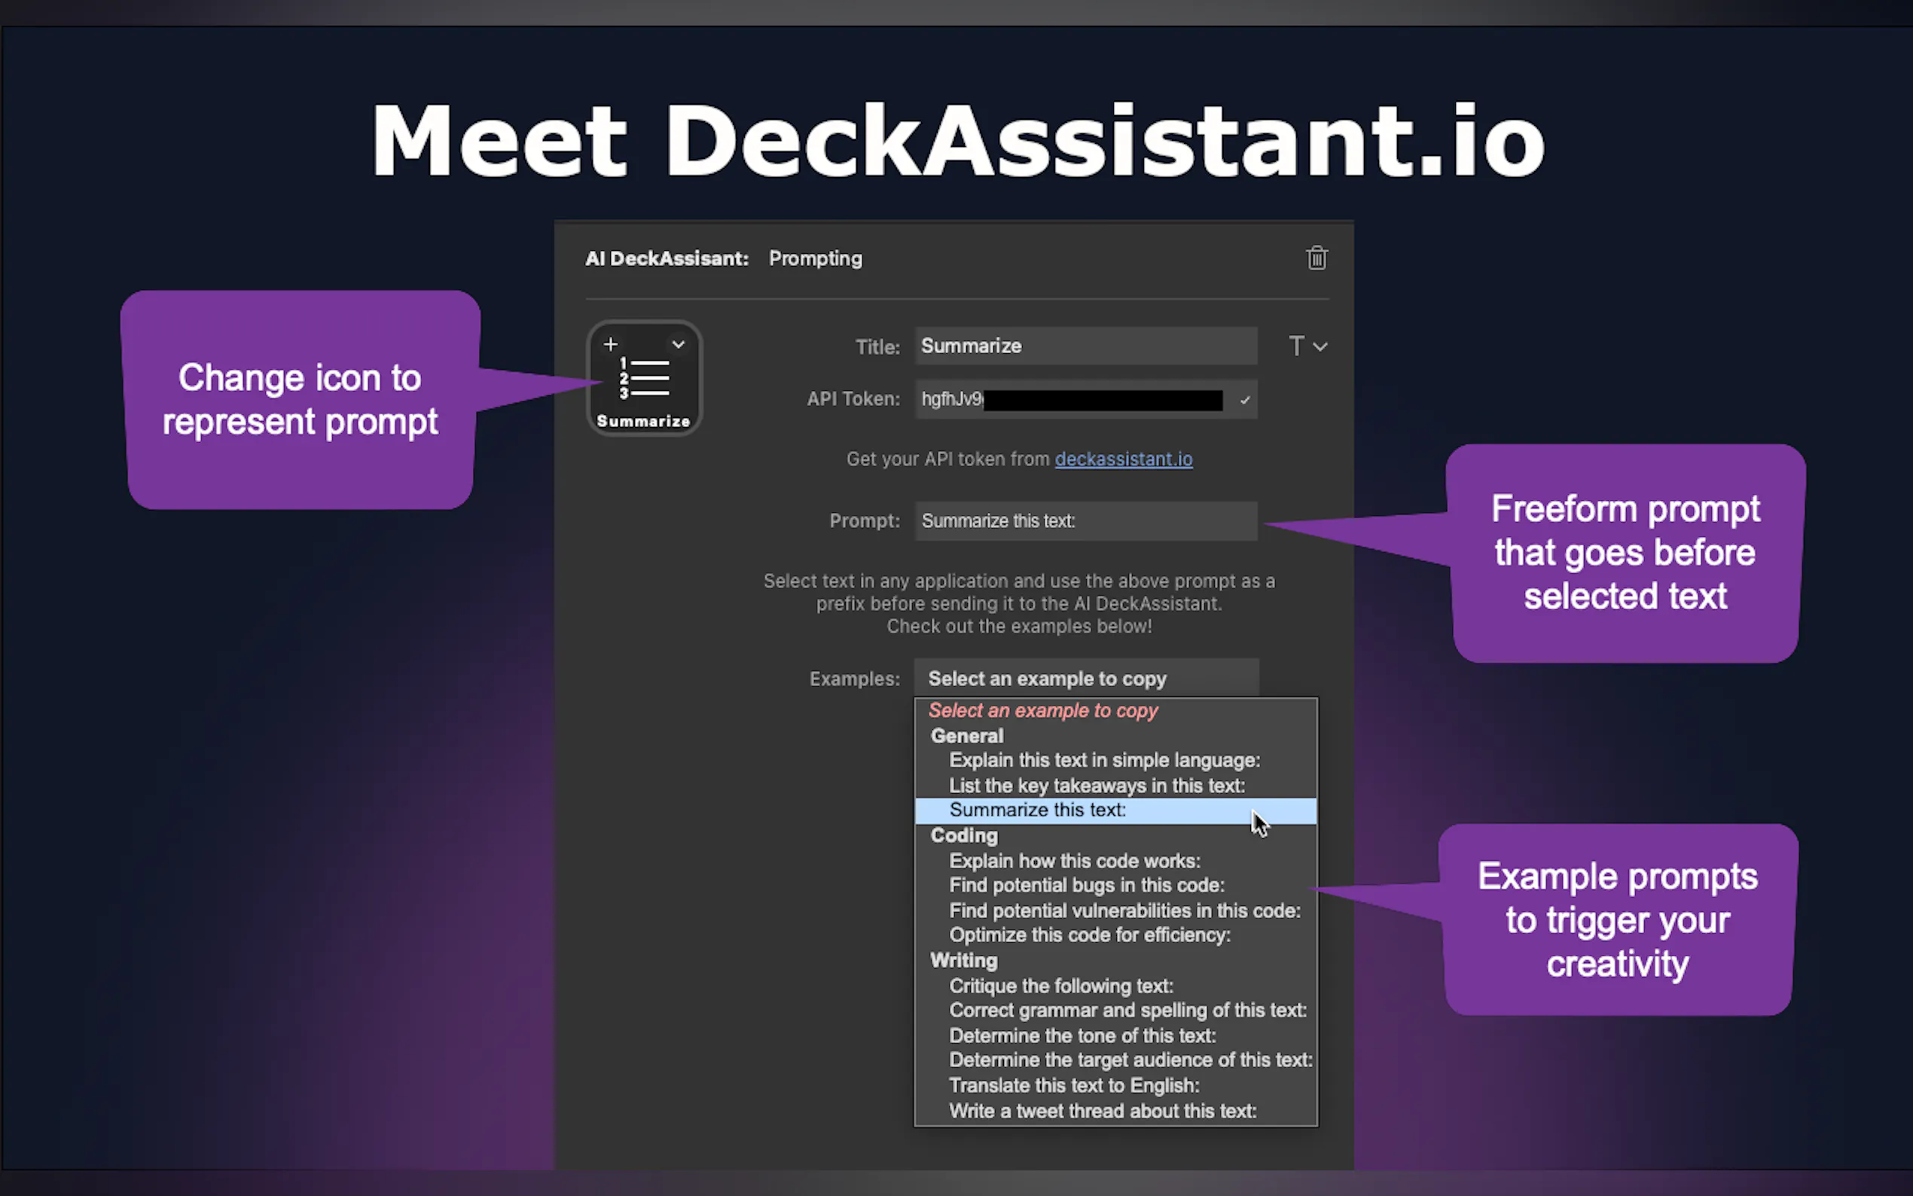This screenshot has width=1913, height=1196.
Task: Click the checkmark beside the API token
Action: click(x=1244, y=399)
